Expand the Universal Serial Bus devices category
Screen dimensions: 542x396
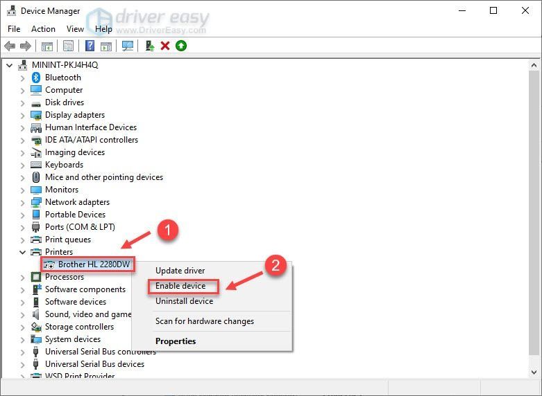22,364
